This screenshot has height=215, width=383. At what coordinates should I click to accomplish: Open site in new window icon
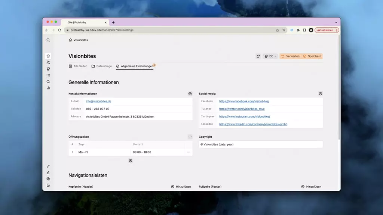tap(258, 56)
